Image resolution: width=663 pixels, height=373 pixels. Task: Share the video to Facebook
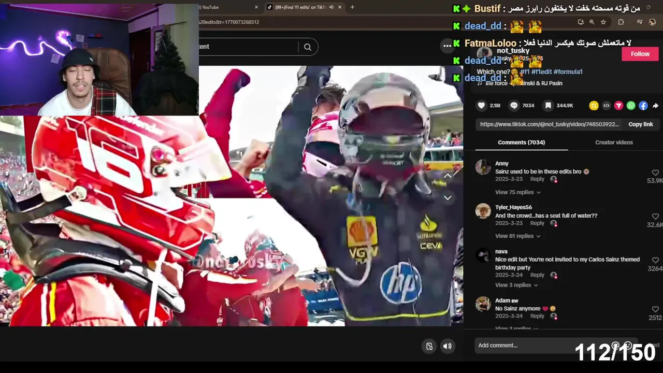[x=643, y=106]
